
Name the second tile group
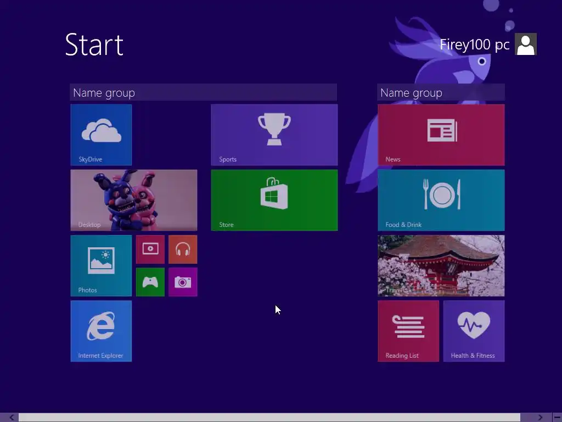tap(441, 92)
